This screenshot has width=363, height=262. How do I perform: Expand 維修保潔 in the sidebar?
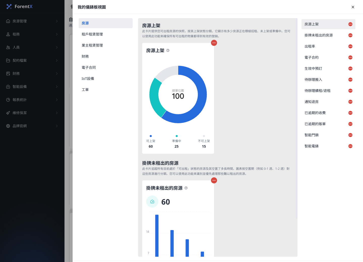tap(32, 113)
